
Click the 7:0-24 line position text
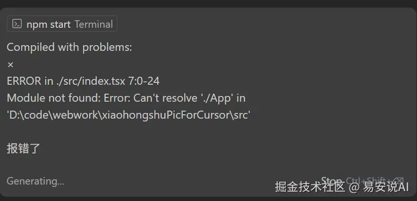point(144,81)
